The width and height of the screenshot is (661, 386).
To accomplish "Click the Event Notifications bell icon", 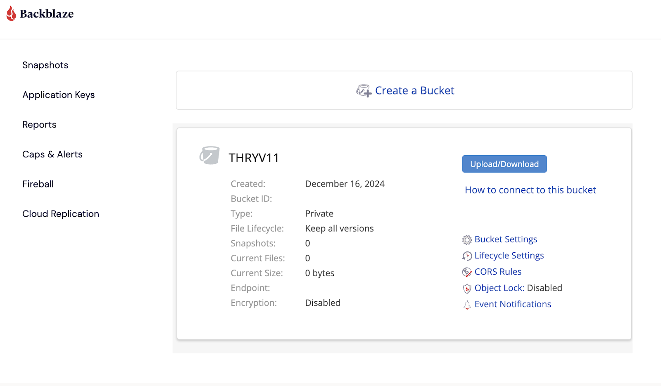I will [467, 305].
